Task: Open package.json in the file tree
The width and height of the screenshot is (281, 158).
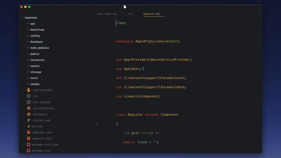Action: [x=41, y=151]
